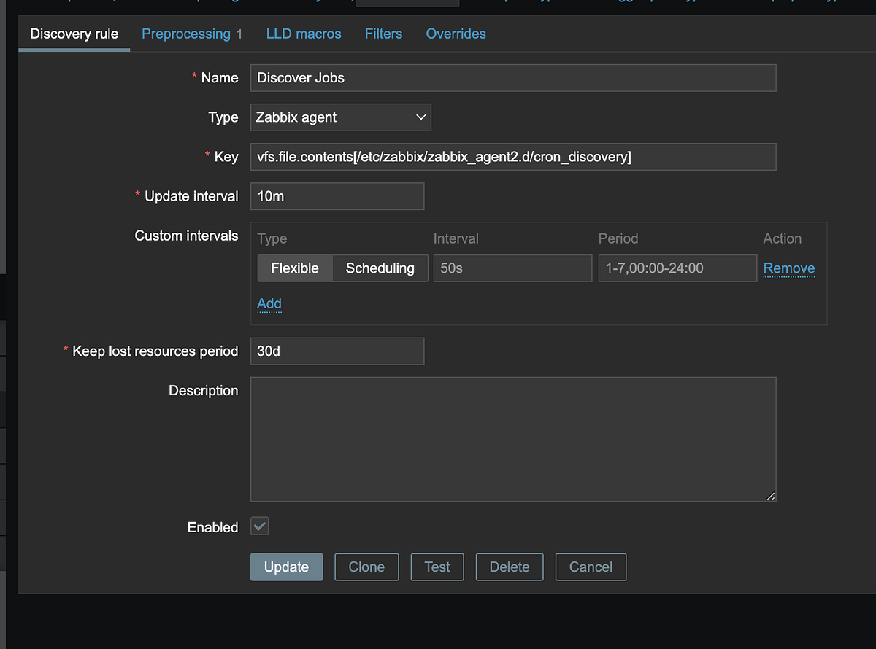
Task: Select the Discovery rule tab
Action: click(x=74, y=34)
